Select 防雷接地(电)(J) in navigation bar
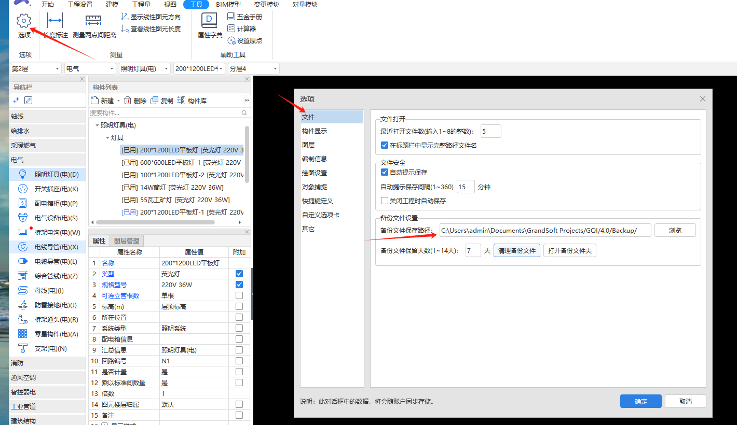The image size is (737, 425). [x=48, y=305]
